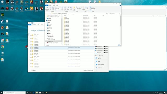Viewport: 167px width, 94px height.
Task: Open the Explorer Share tab
Action: pyautogui.click(x=54, y=5)
